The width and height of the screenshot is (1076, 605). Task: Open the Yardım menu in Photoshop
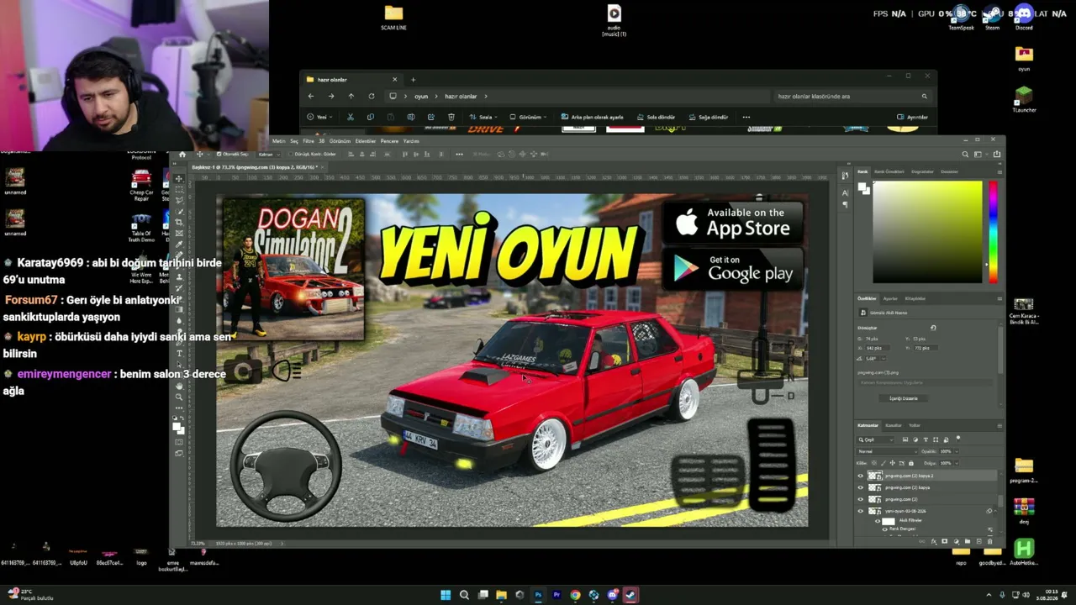(411, 141)
